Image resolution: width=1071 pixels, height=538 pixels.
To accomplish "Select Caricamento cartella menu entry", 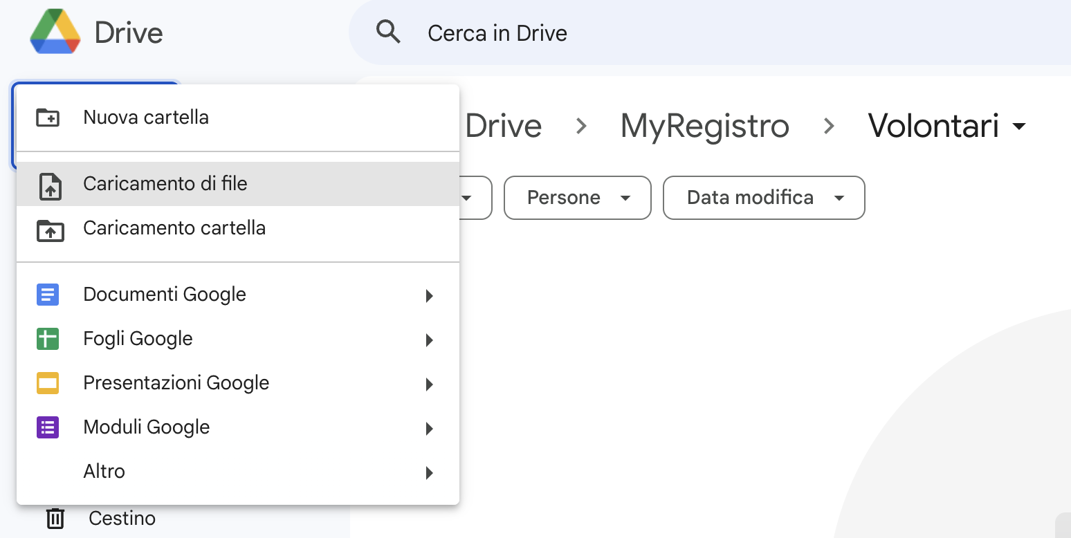I will (x=238, y=228).
